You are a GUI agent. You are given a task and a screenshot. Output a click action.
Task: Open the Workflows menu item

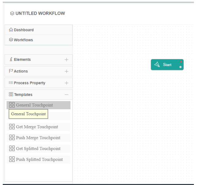click(23, 40)
